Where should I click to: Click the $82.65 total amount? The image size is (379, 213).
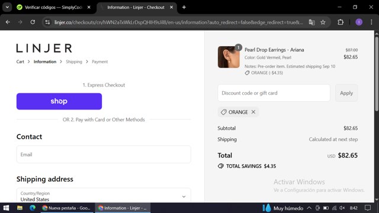click(348, 155)
